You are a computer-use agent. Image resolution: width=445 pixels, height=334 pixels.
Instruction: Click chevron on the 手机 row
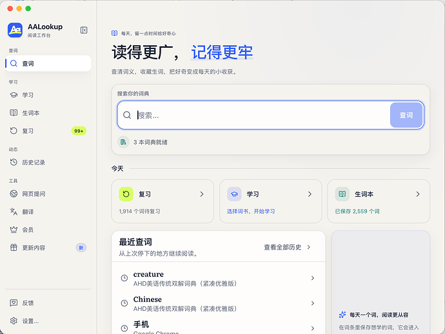pos(312,328)
